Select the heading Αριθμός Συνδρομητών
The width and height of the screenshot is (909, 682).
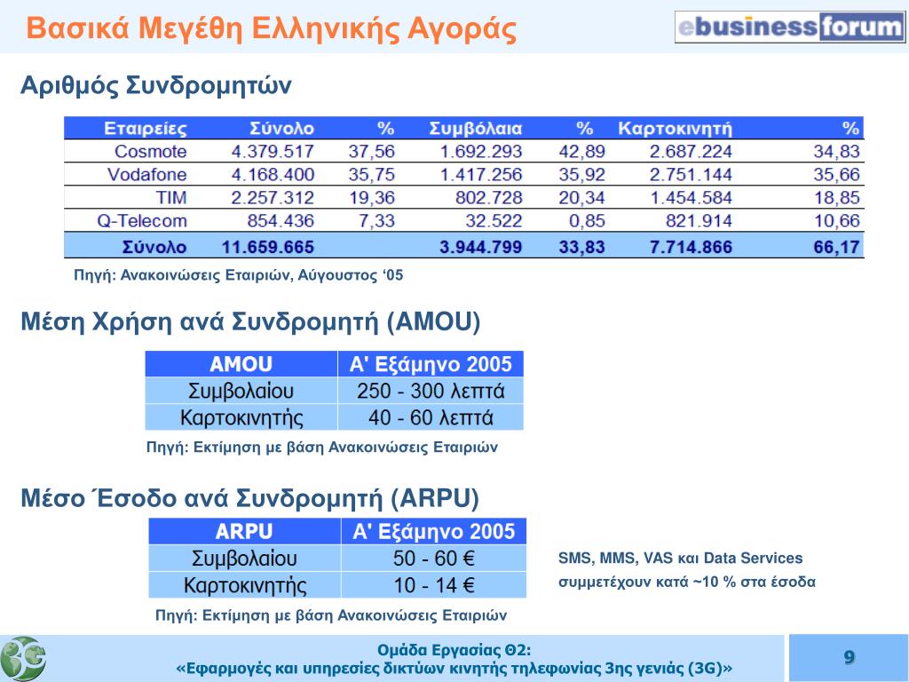156,85
